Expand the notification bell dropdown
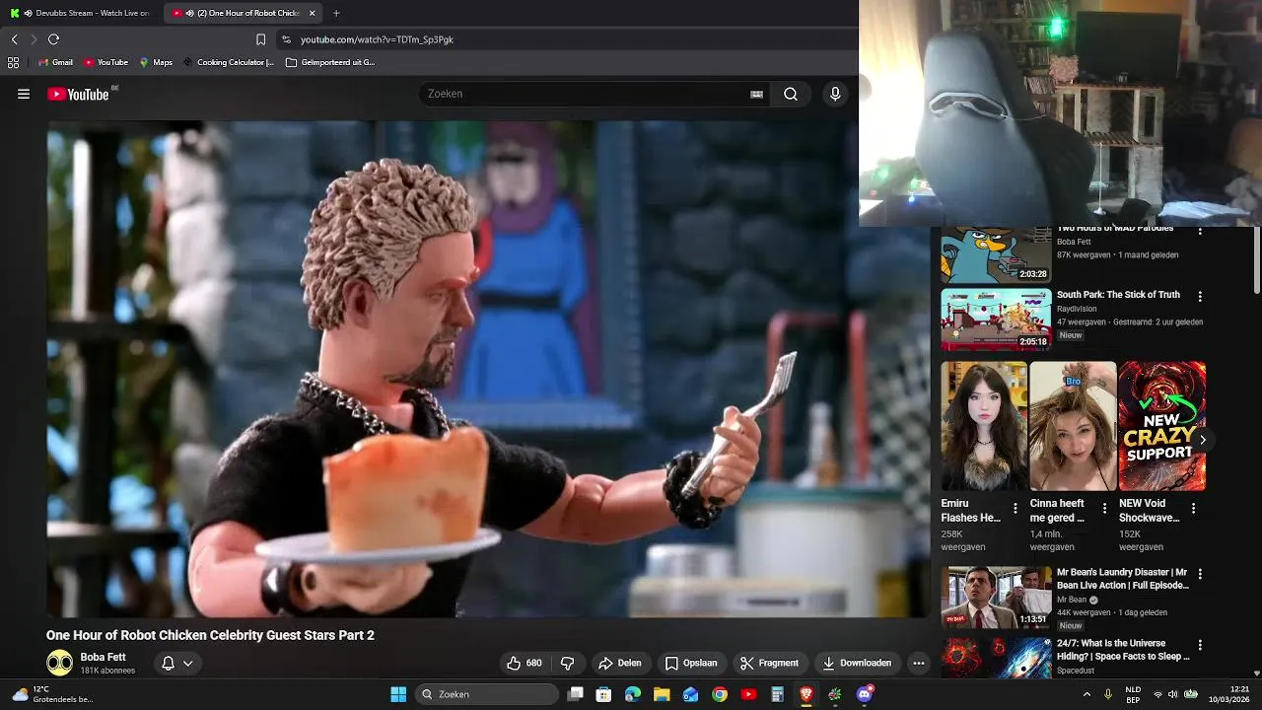 187,663
